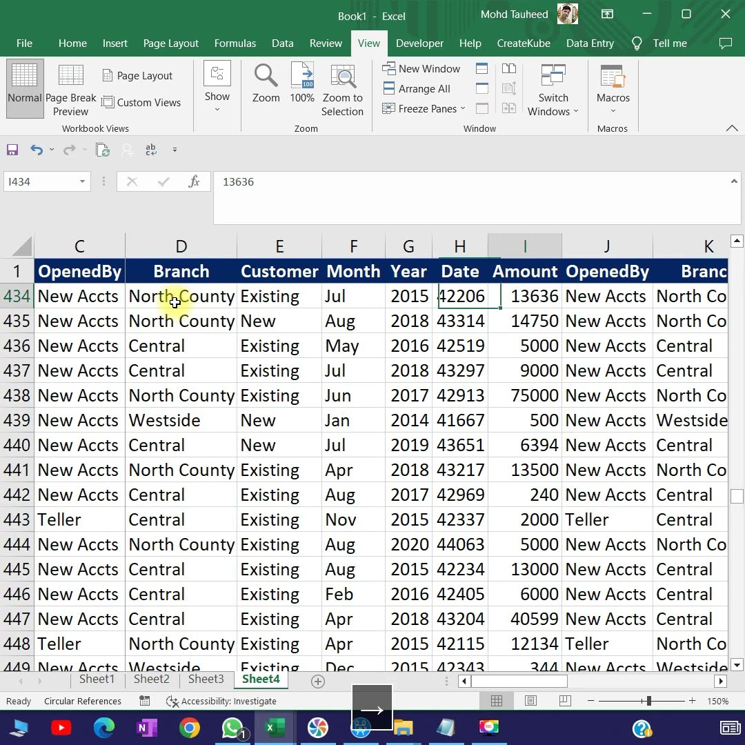Viewport: 745px width, 745px height.
Task: Toggle Page Break Preview in status bar
Action: 565,701
